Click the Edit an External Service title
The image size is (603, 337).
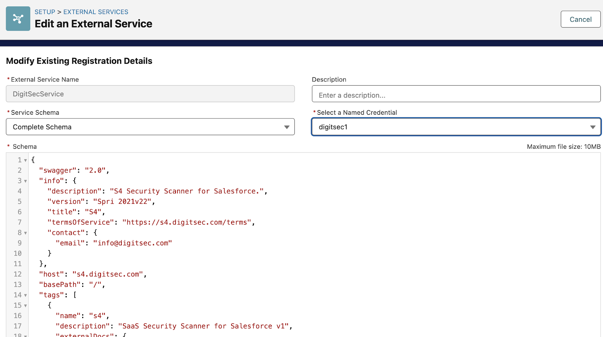point(93,24)
